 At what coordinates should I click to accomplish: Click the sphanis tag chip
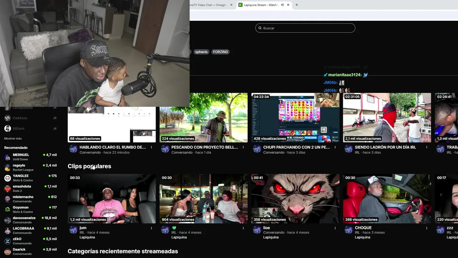coord(201,52)
